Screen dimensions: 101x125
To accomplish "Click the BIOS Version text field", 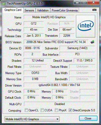I will pos(56,42).
